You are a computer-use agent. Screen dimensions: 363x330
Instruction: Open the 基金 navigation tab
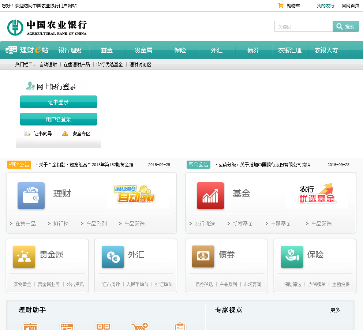(107, 50)
